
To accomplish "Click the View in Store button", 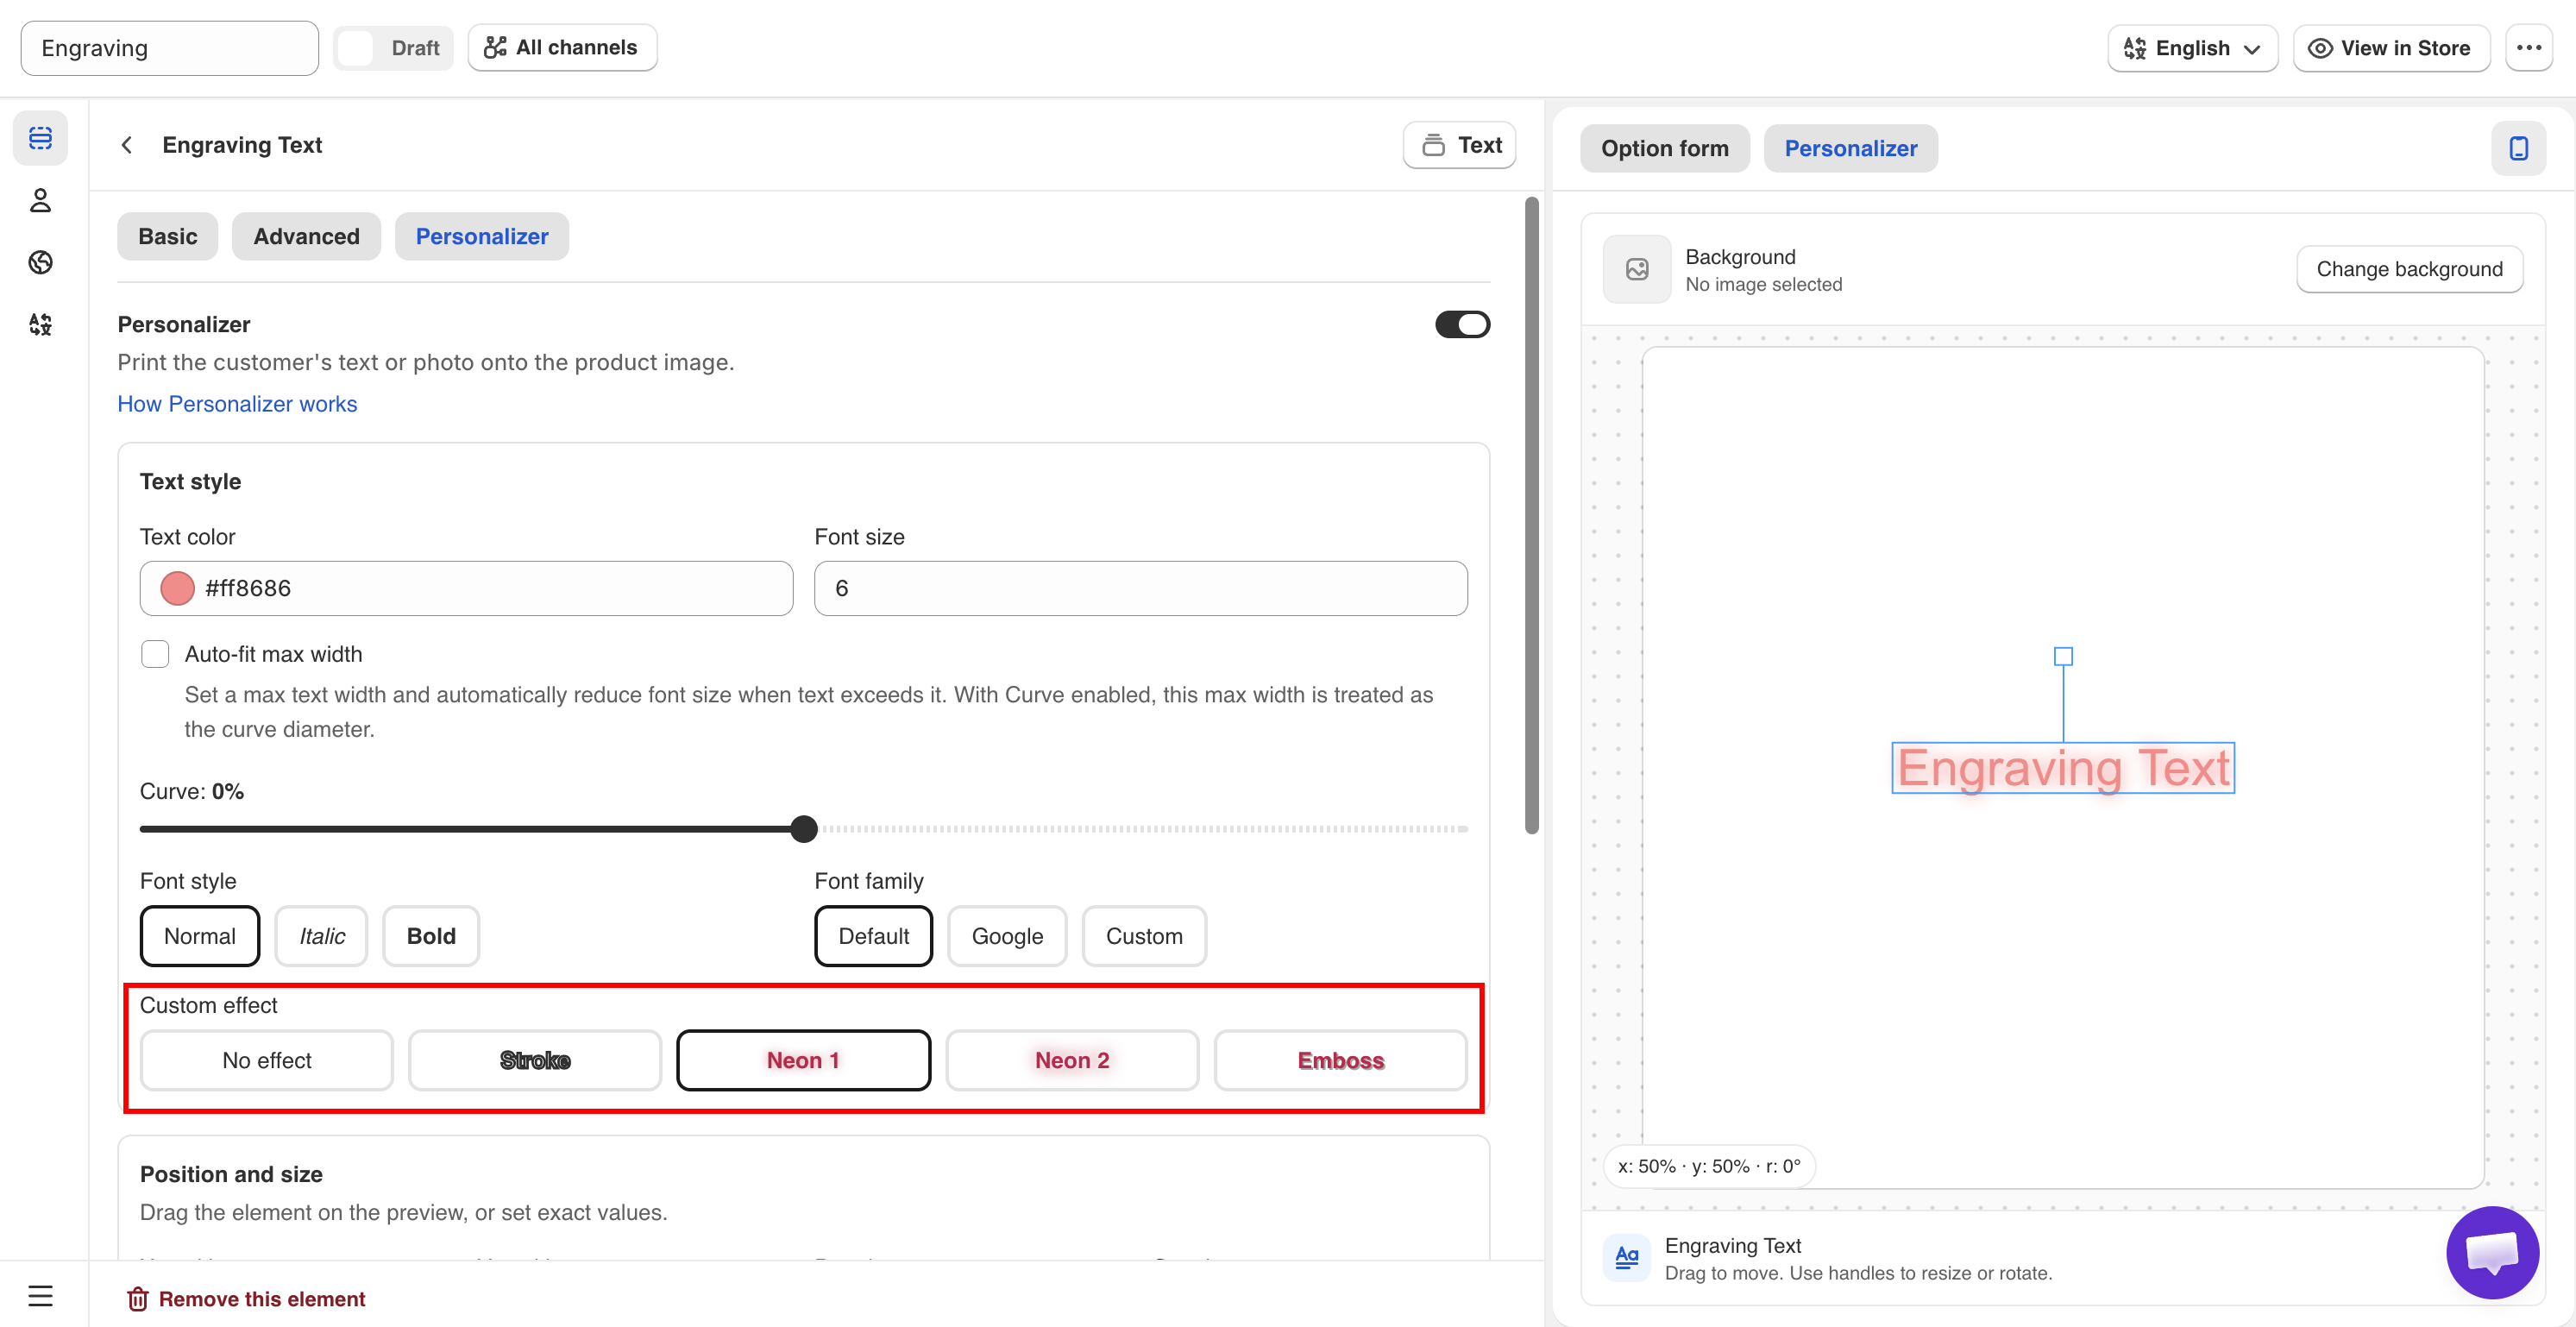I will pyautogui.click(x=2391, y=48).
